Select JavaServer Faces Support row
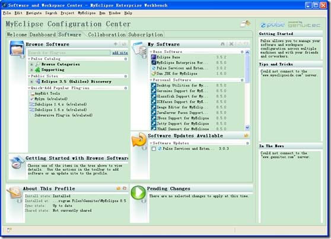331x239 pixels. [189, 113]
